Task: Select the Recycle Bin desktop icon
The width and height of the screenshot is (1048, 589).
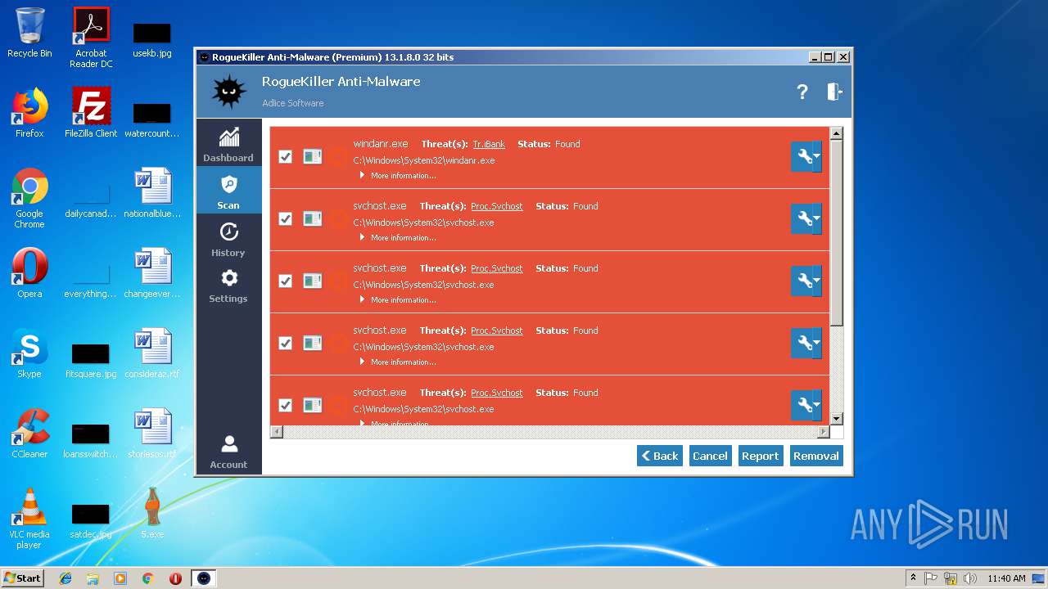Action: (29, 33)
